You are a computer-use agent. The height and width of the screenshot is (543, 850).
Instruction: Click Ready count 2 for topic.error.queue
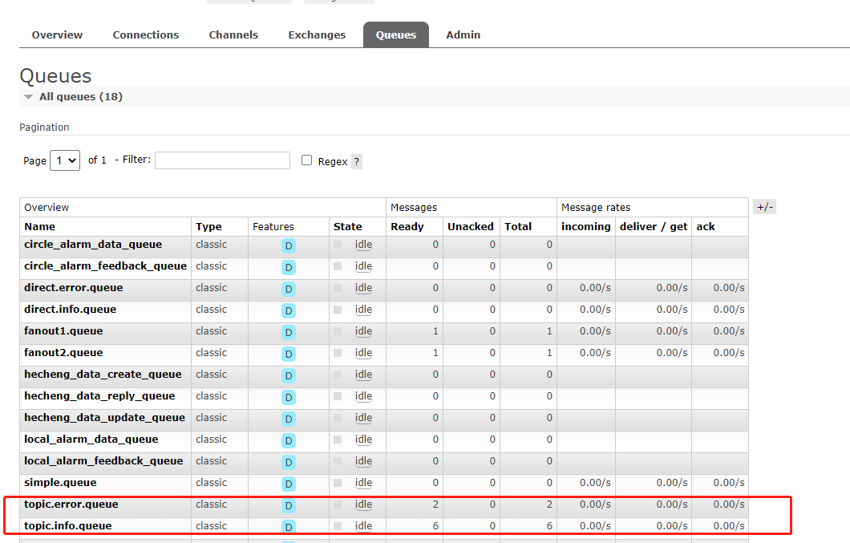[435, 505]
